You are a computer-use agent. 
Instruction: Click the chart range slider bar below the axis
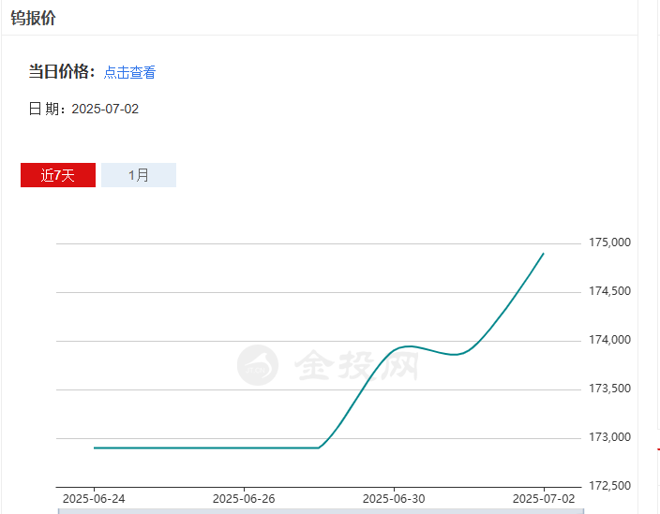321,511
